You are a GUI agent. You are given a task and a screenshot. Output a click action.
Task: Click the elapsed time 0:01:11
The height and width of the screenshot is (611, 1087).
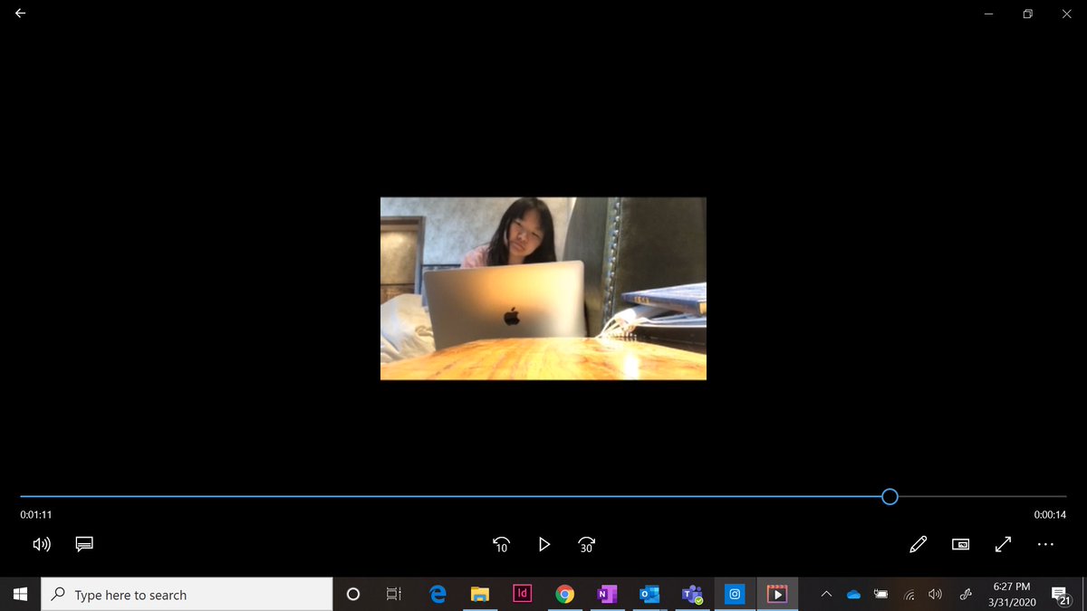pos(36,514)
